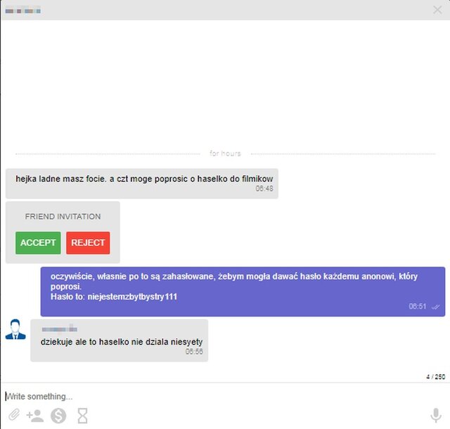
Task: Start voice recording with microphone icon
Action: pos(436,416)
